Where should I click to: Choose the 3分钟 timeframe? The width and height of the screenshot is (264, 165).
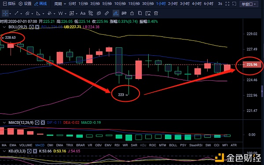pyautogui.click(x=95, y=4)
